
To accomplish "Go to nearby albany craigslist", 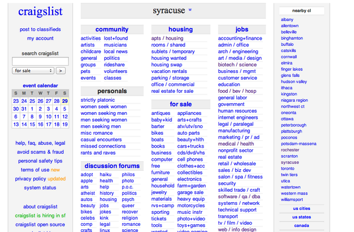I will pyautogui.click(x=287, y=20).
